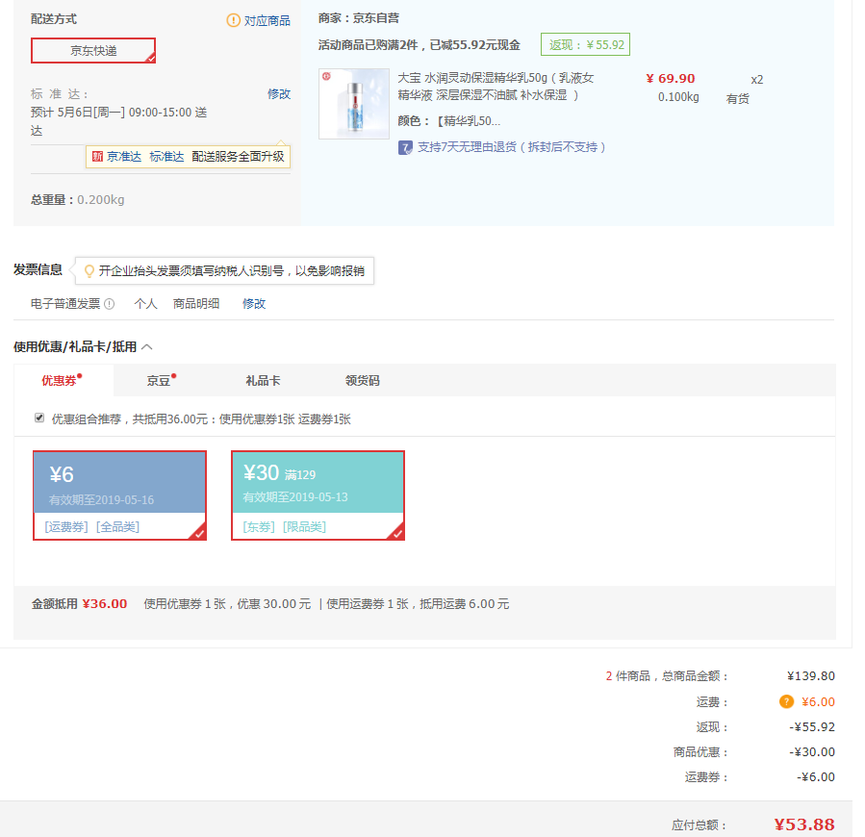This screenshot has width=865, height=837.
Task: Open the 礼品卡 tab
Action: click(263, 381)
